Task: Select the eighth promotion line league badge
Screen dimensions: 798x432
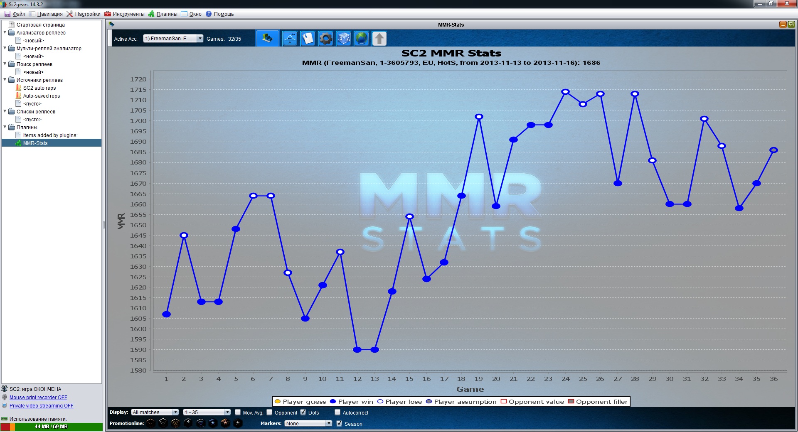Action: coord(238,423)
